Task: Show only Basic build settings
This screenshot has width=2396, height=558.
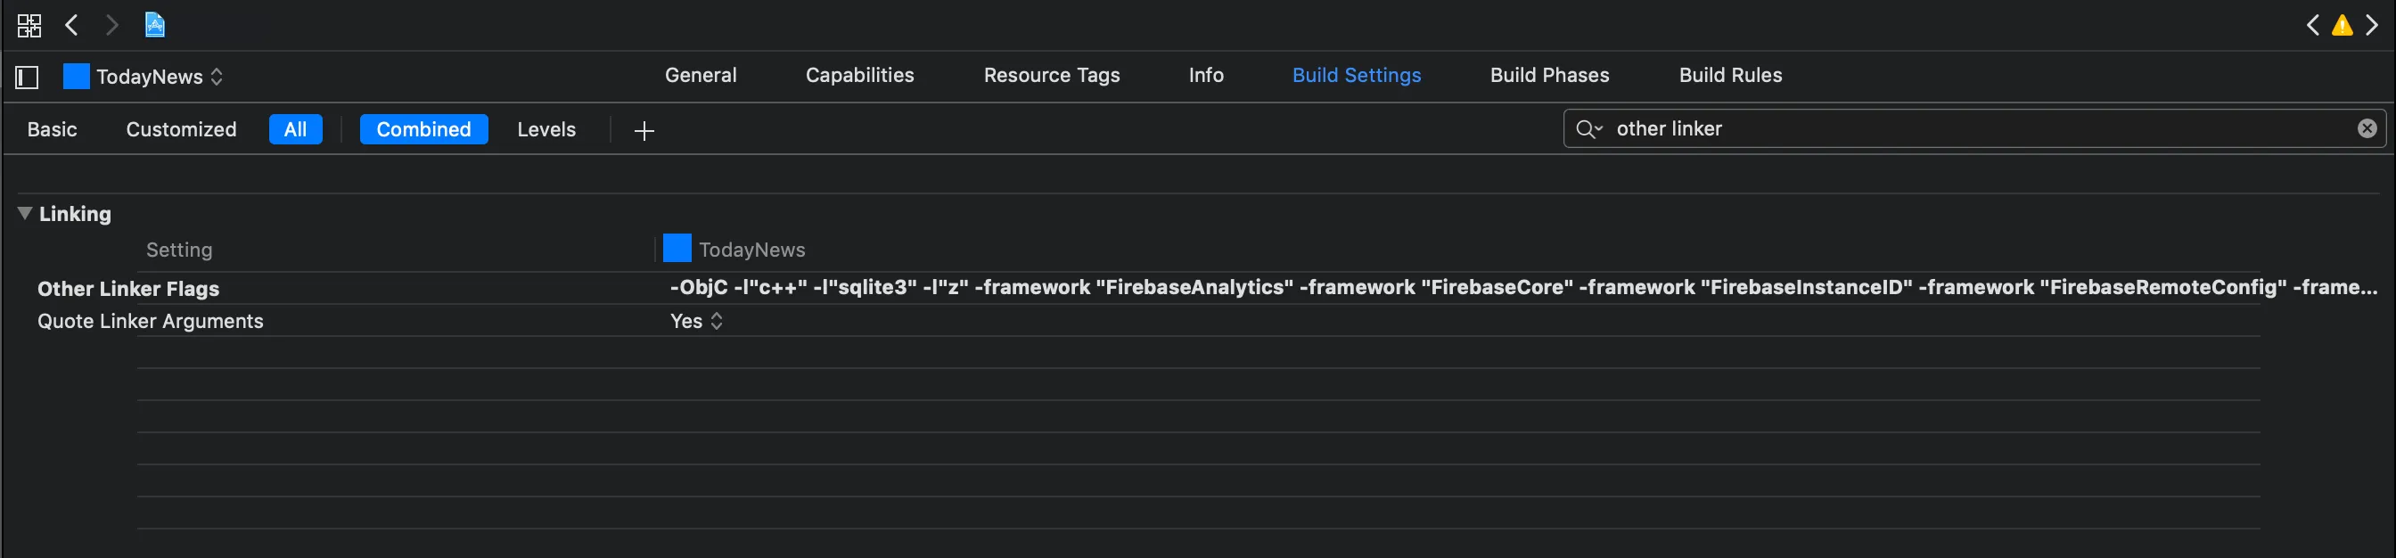Action: point(52,129)
